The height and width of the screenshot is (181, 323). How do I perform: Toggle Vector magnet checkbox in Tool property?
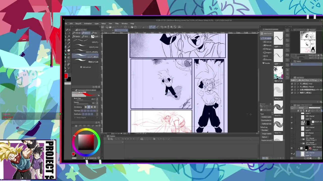[x=75, y=117]
